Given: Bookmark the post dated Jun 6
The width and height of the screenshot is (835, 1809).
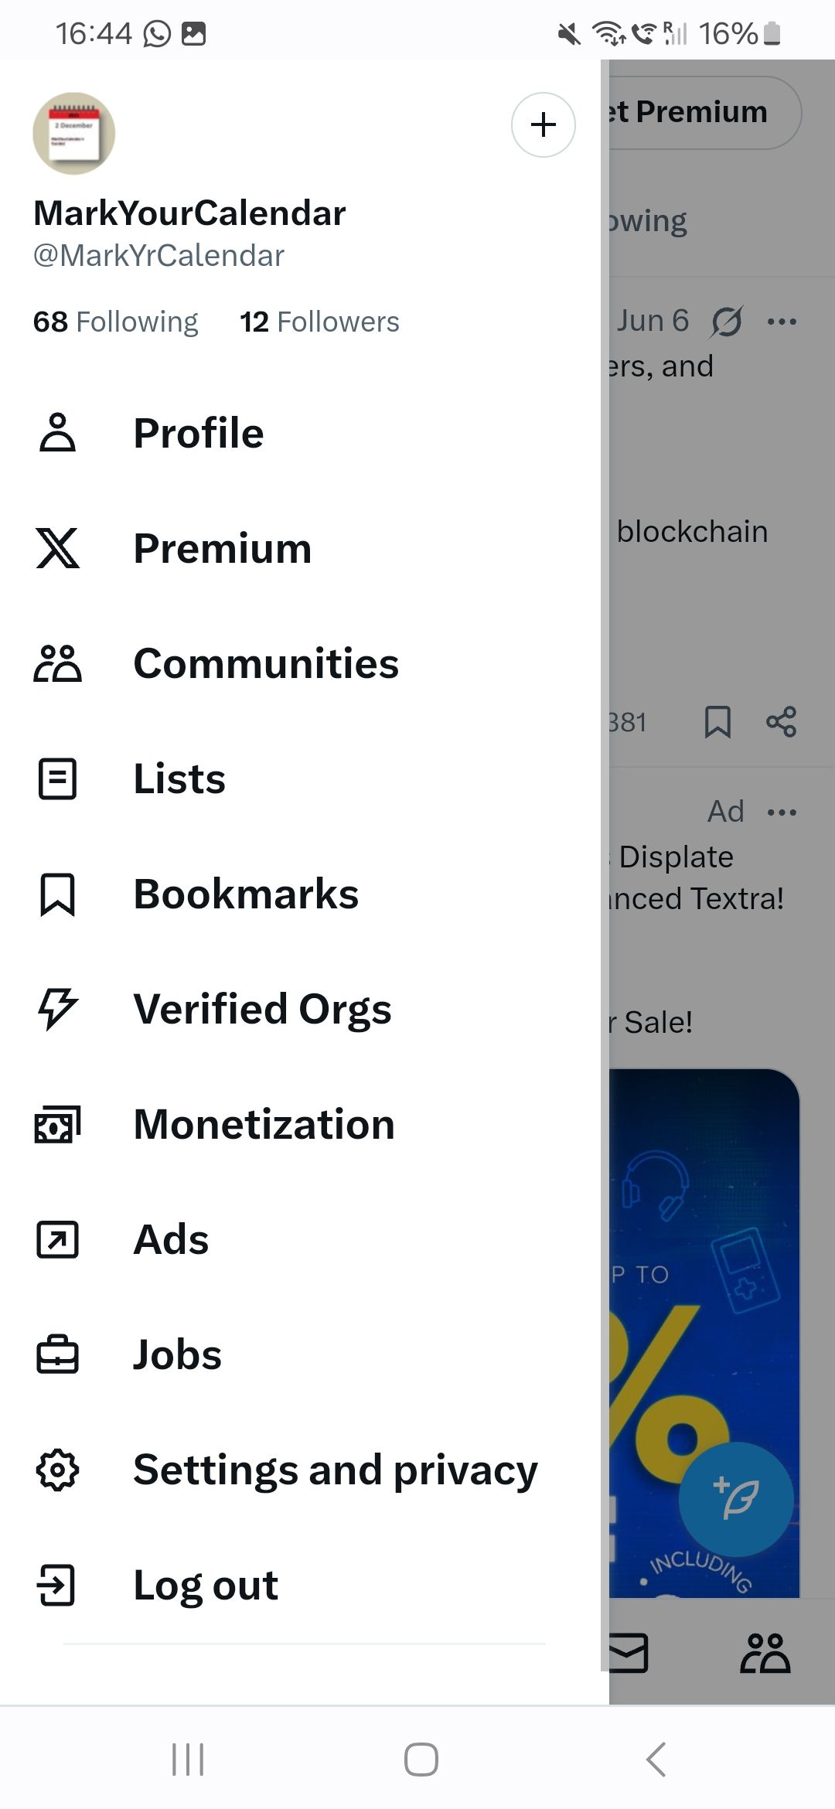Looking at the screenshot, I should tap(717, 722).
